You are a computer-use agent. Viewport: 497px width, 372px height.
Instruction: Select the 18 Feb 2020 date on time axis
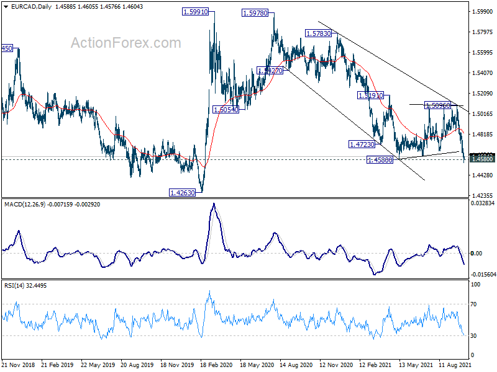216,365
